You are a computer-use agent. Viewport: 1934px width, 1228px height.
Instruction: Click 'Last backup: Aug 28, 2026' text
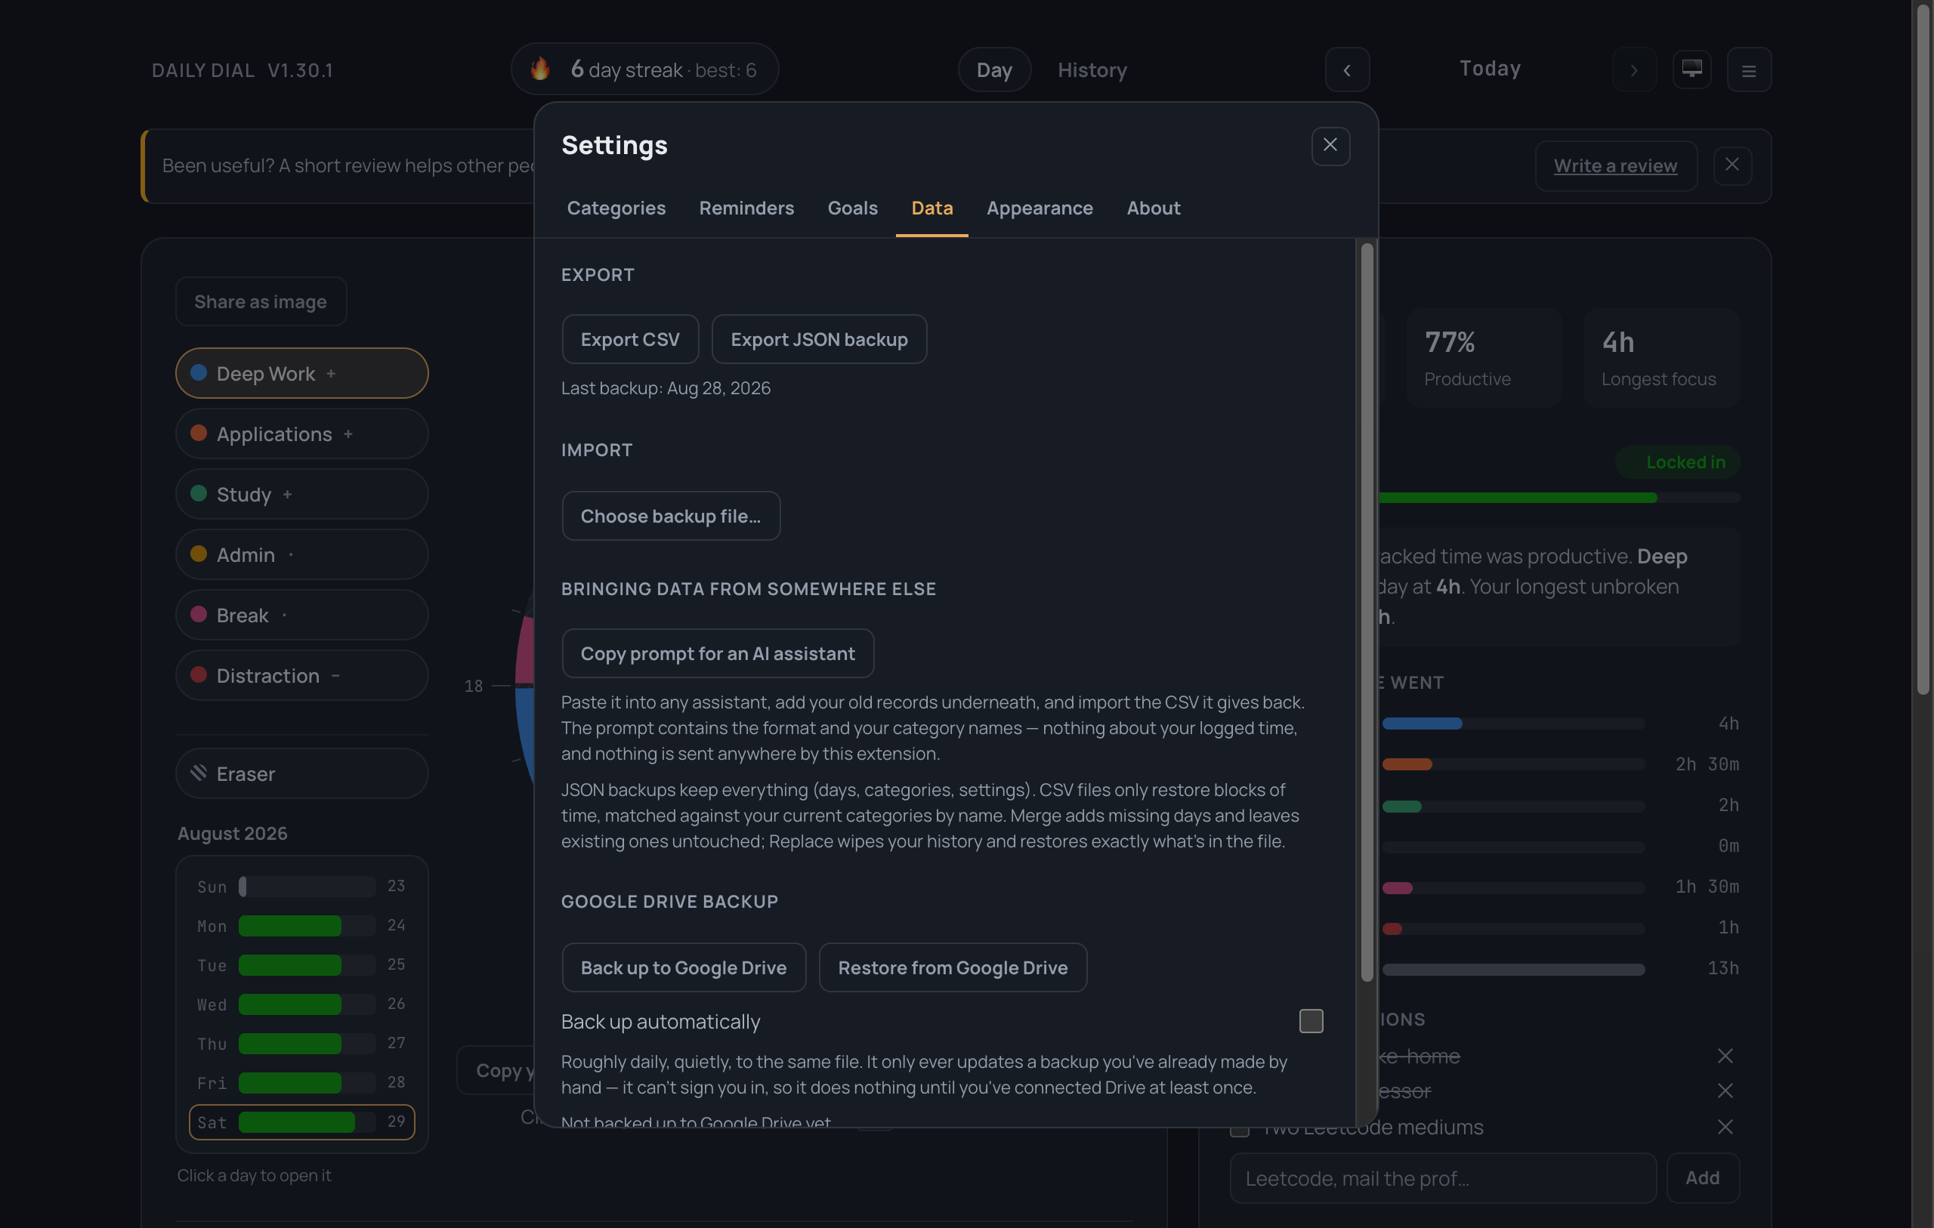[666, 388]
